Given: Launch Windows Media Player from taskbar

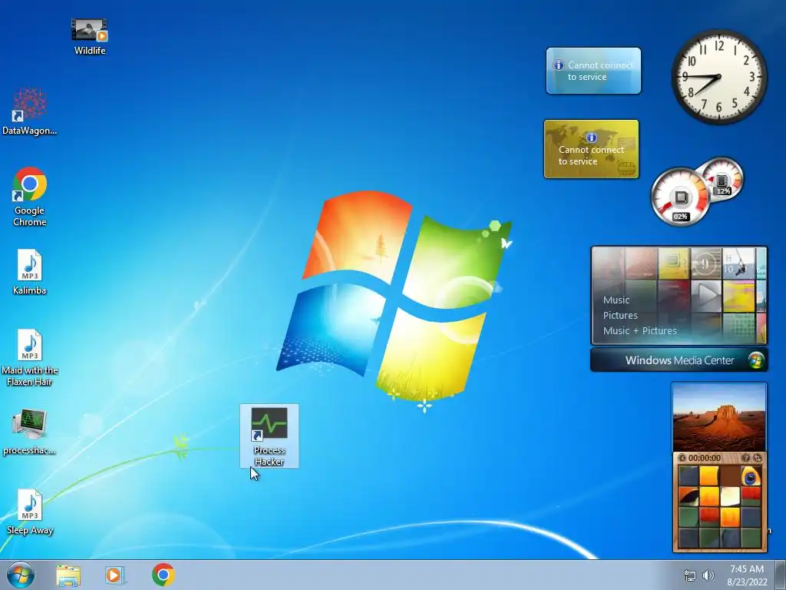Looking at the screenshot, I should 115,575.
